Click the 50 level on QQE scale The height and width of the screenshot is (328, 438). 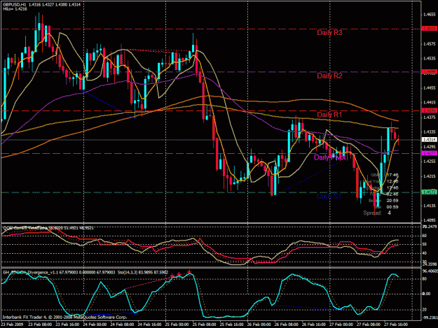[x=425, y=244]
